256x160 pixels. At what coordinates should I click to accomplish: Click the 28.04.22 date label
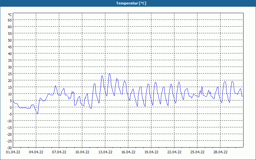(220, 152)
